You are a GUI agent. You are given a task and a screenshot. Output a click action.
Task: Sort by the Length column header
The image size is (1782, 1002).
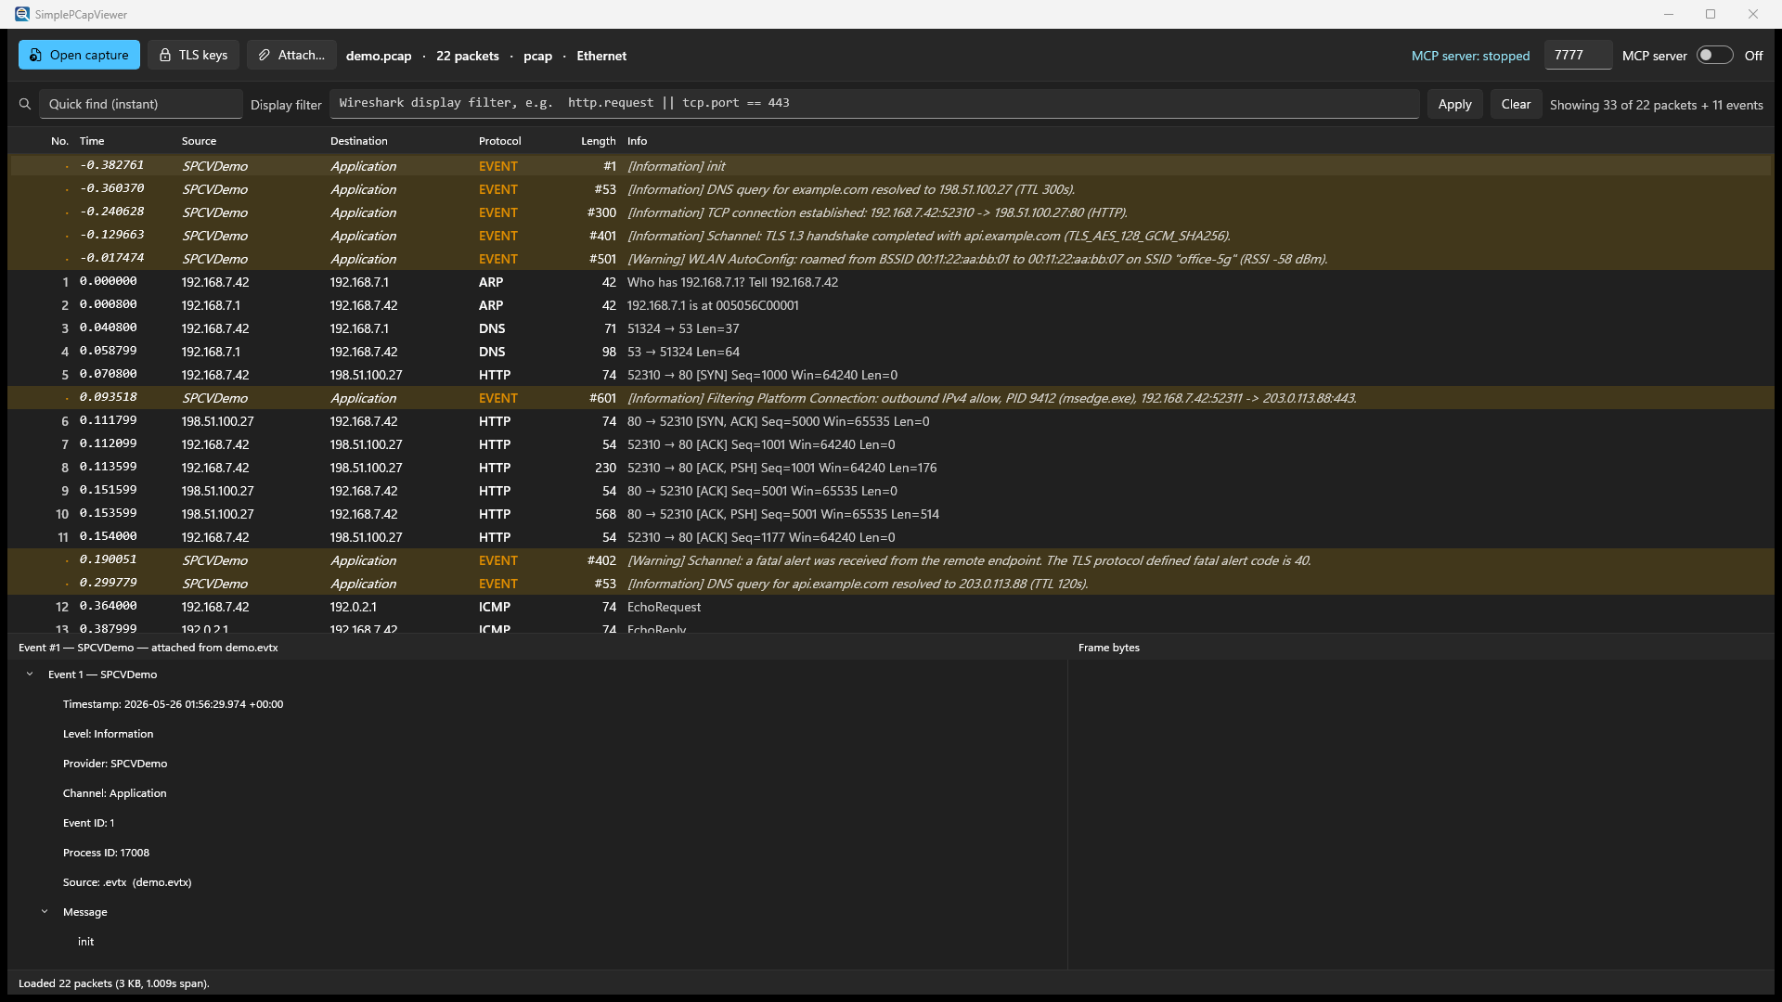pos(598,141)
